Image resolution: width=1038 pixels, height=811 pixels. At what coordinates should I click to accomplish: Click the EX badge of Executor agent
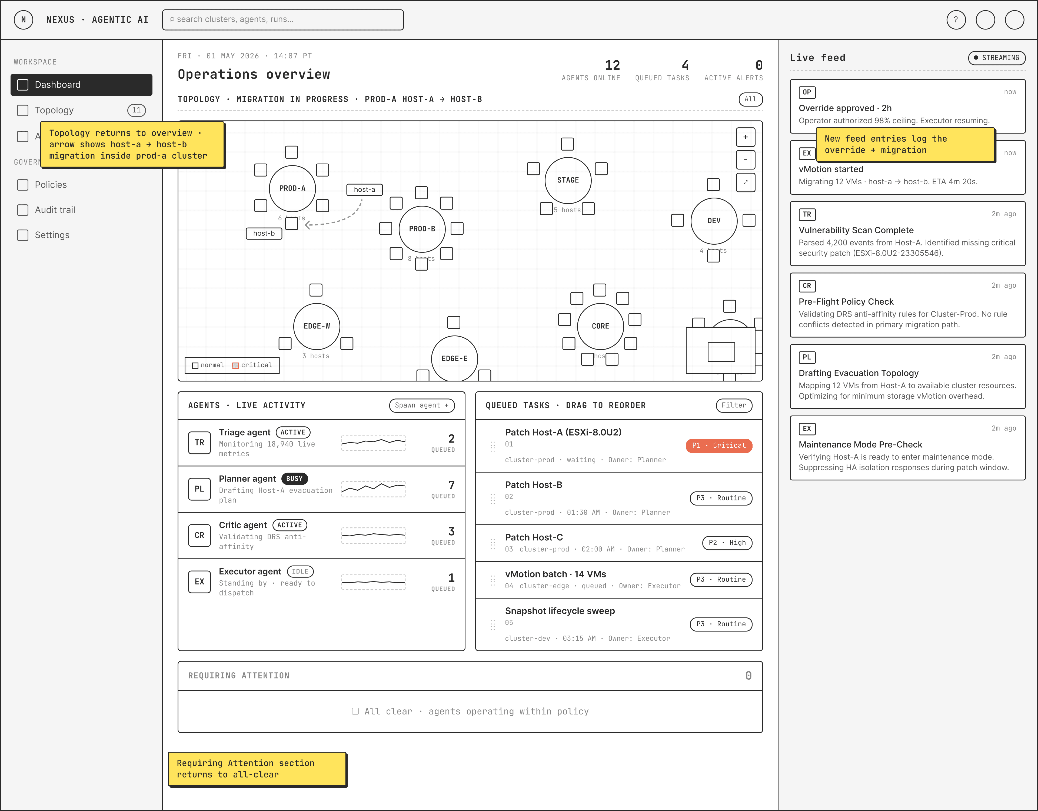tap(199, 582)
